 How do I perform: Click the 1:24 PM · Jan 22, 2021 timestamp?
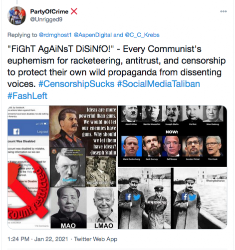point(38,239)
